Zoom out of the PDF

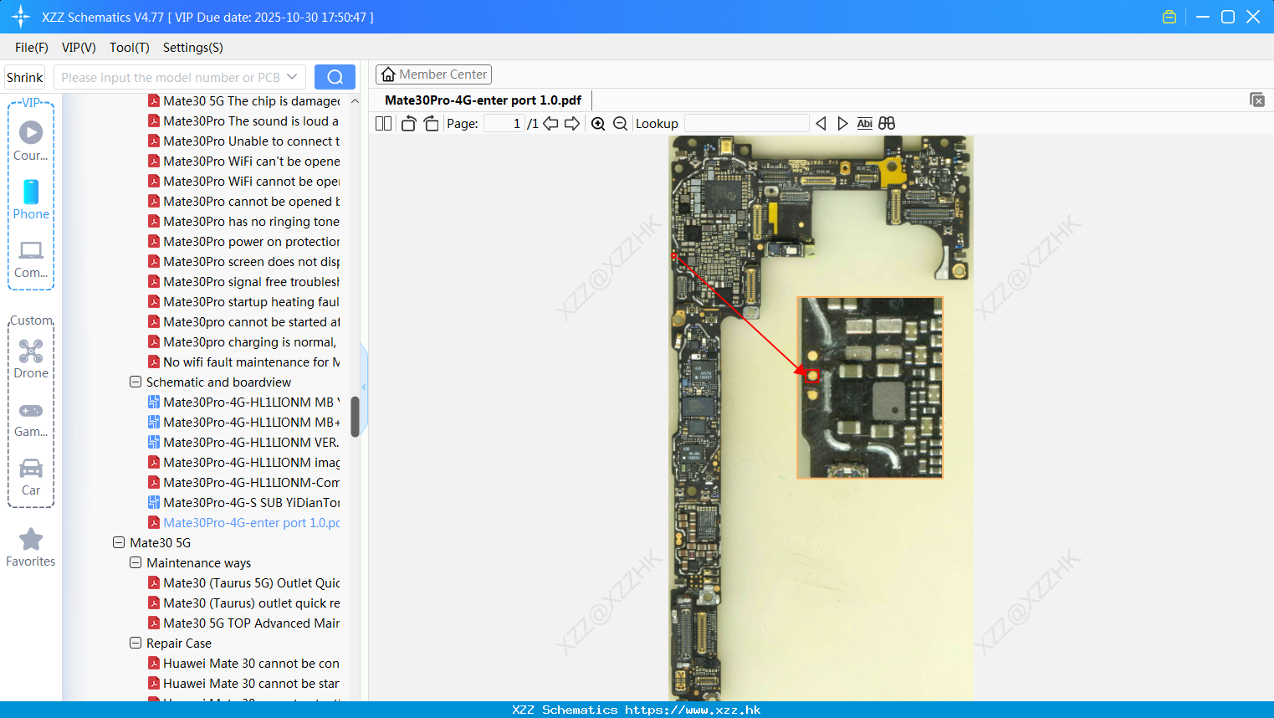point(620,124)
